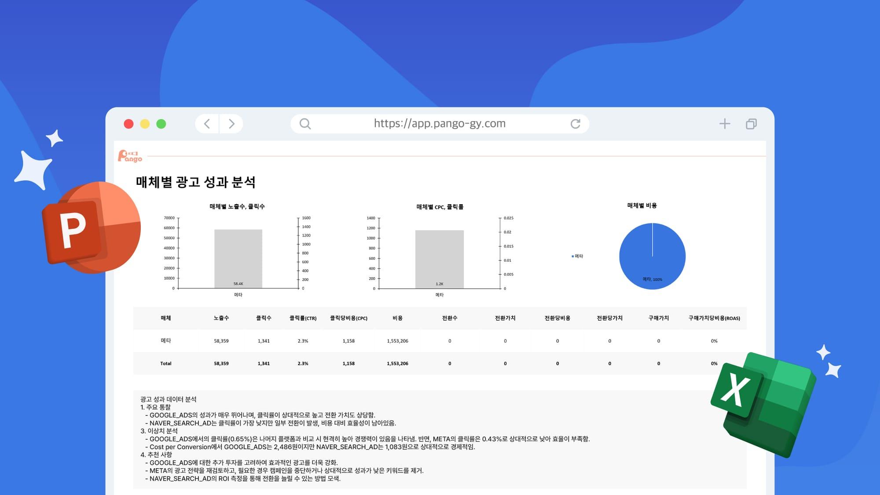880x495 pixels.
Task: Open a new tab with plus icon
Action: 725,124
